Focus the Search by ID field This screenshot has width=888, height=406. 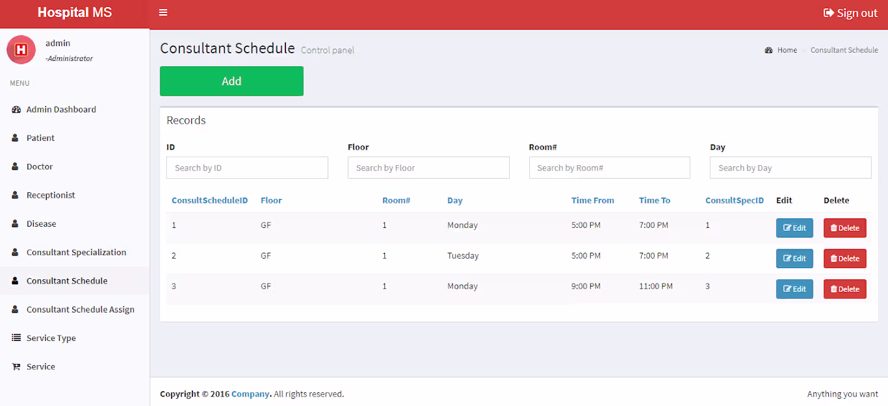coord(247,168)
